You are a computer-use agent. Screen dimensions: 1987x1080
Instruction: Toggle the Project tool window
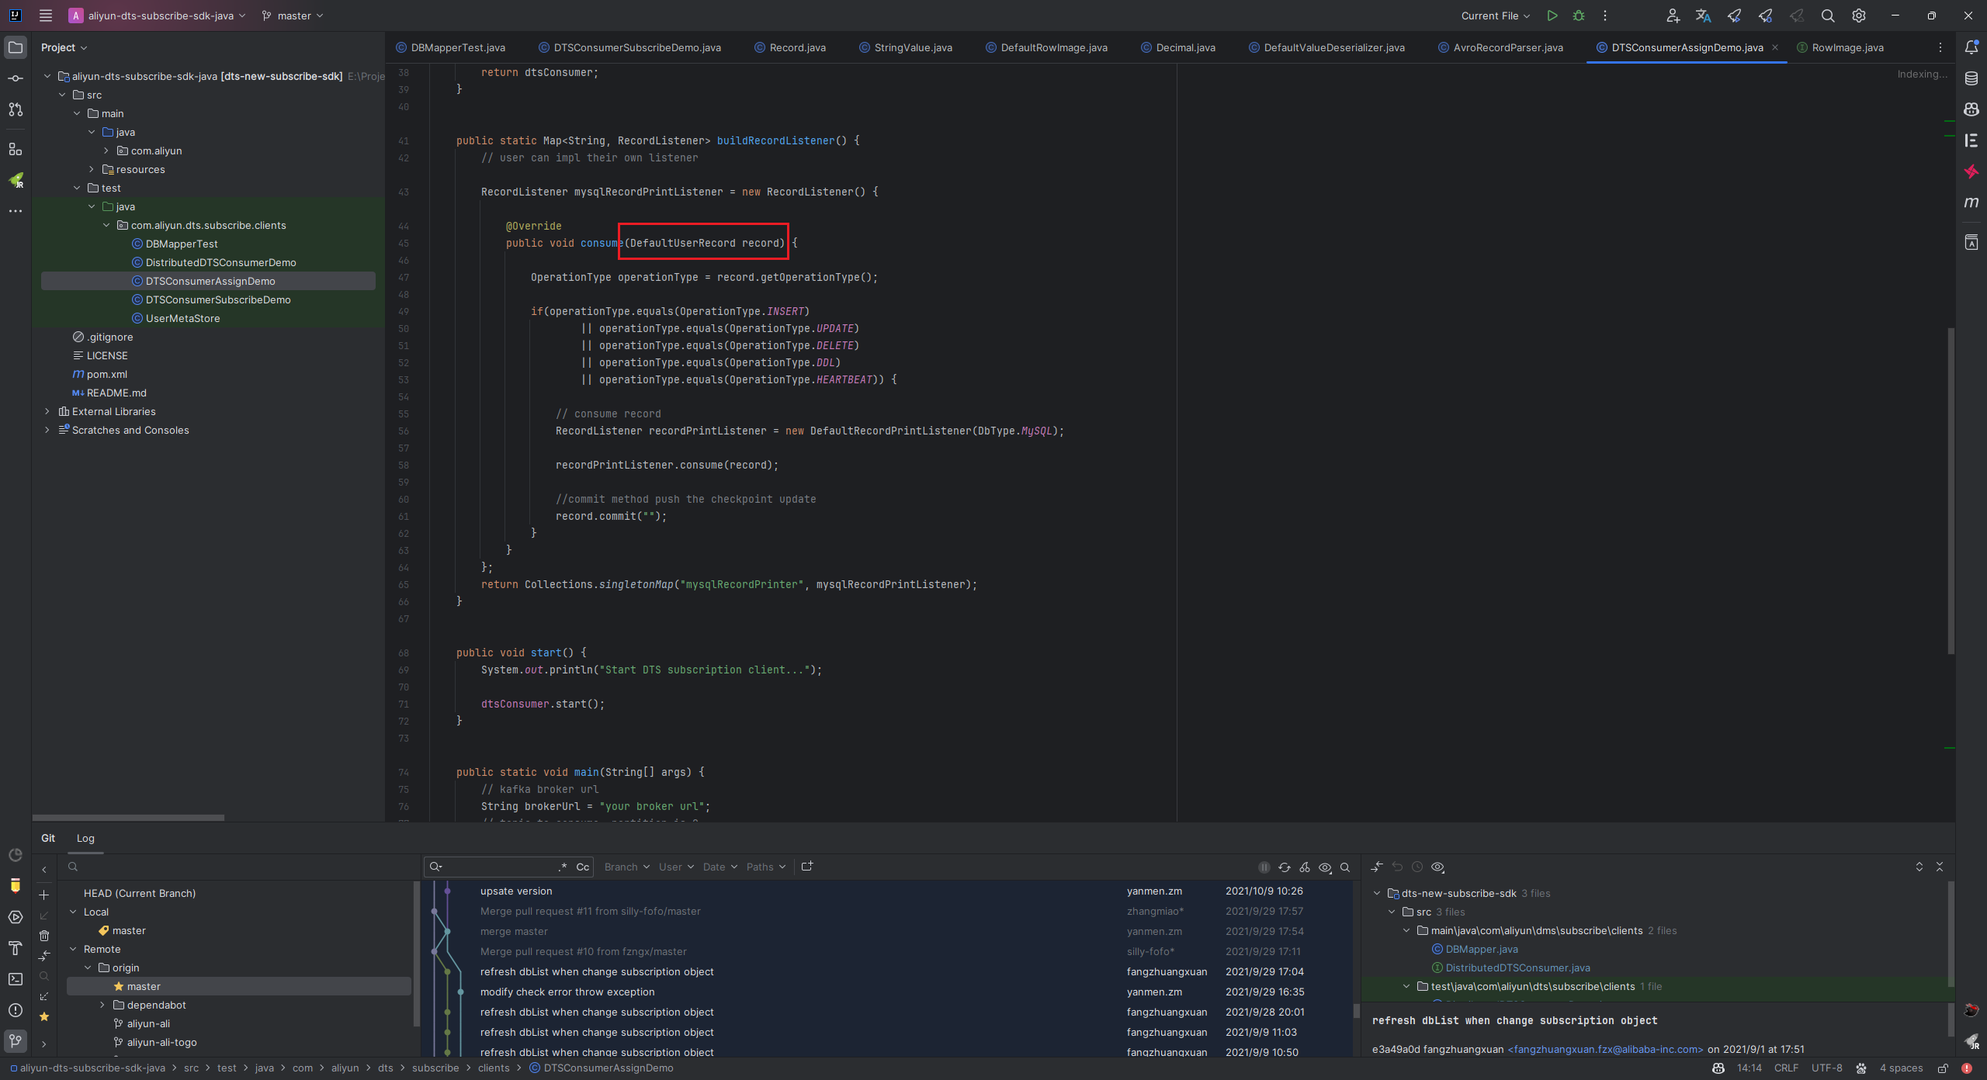tap(16, 47)
